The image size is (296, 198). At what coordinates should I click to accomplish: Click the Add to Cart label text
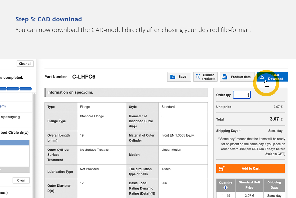click(x=250, y=168)
